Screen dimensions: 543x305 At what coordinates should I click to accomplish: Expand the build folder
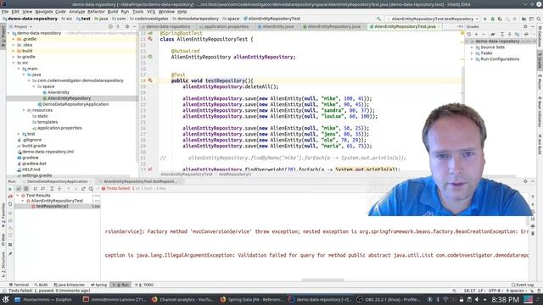coord(14,51)
